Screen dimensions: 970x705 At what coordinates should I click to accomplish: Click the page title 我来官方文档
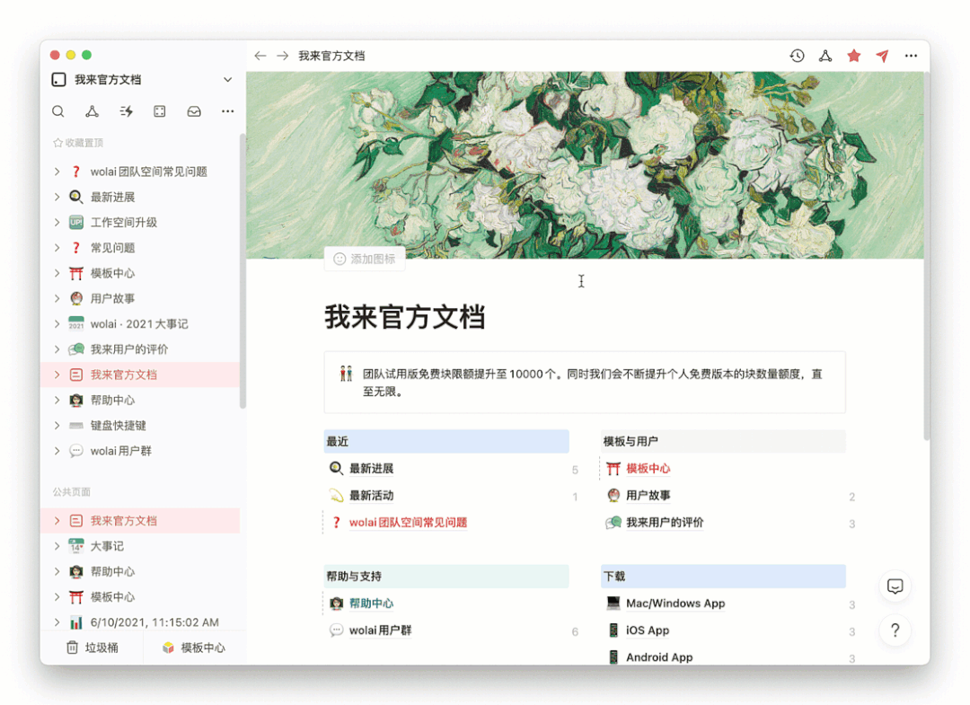coord(405,317)
